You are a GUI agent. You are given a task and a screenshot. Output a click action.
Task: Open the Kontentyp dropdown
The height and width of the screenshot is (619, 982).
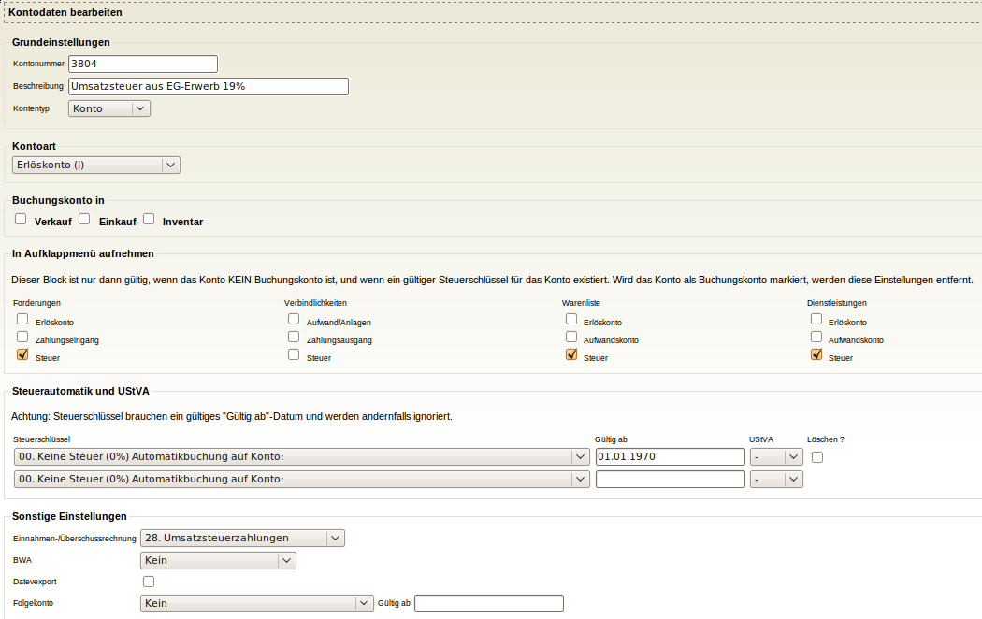[108, 108]
